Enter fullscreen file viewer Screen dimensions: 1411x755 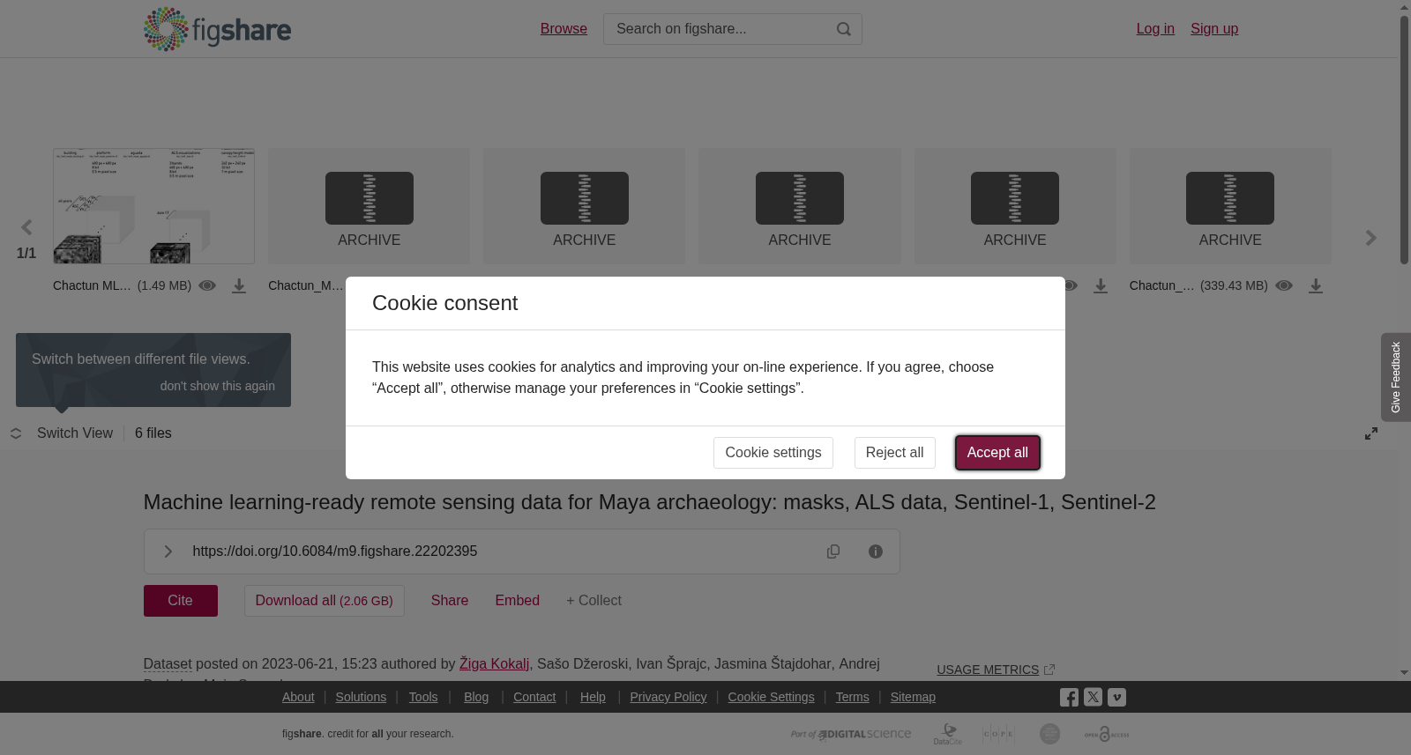point(1371,433)
